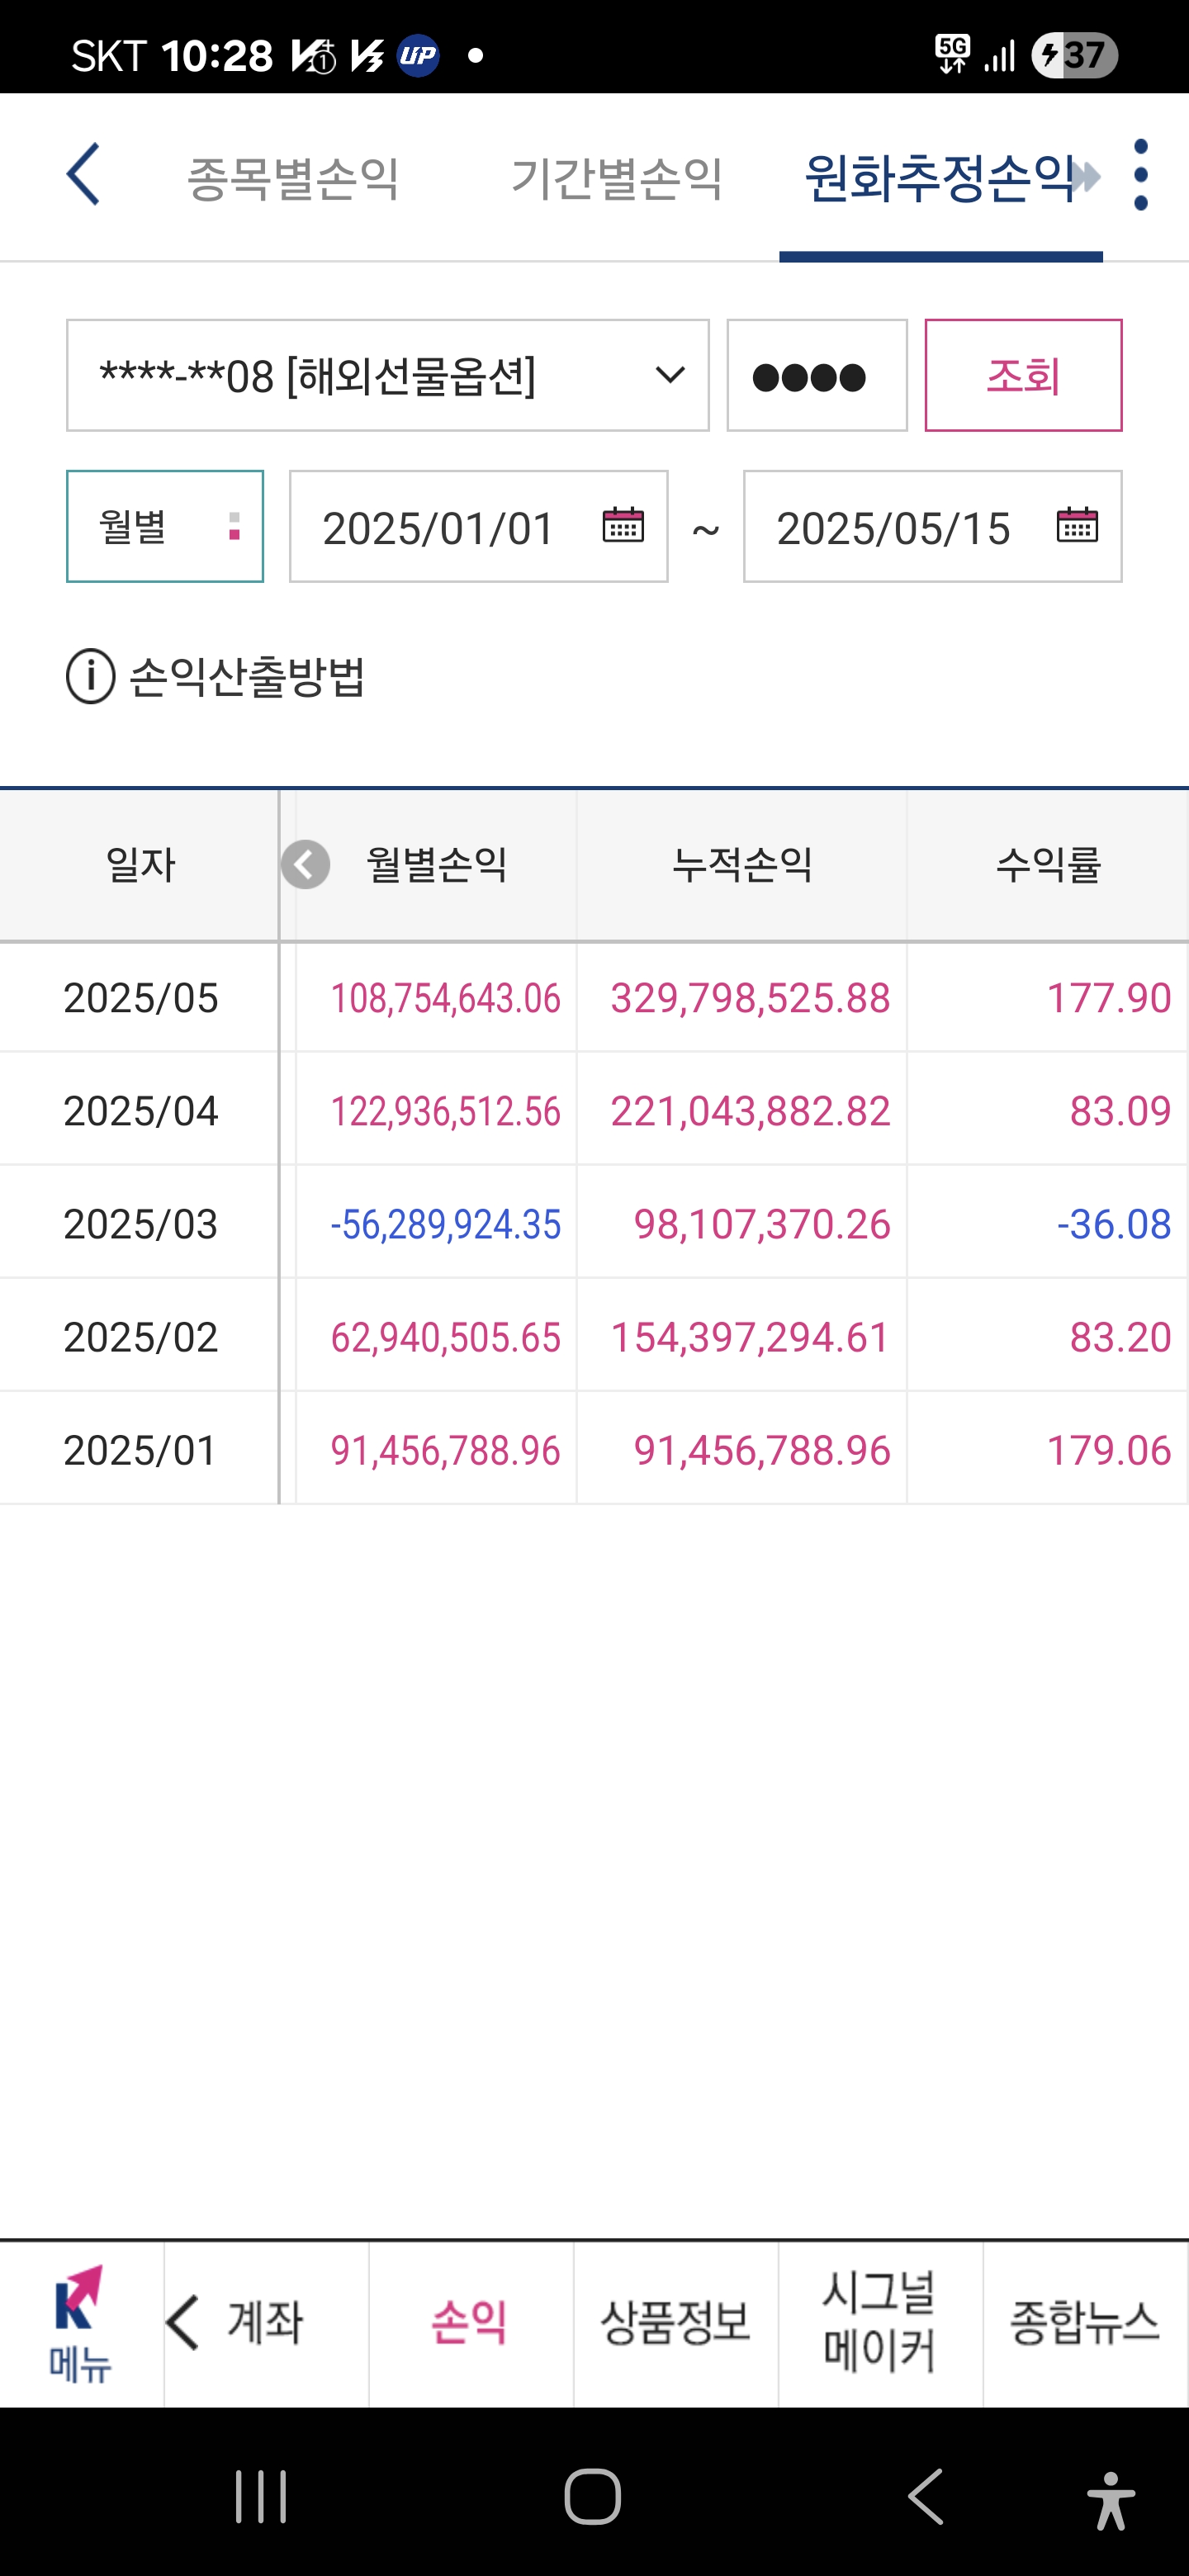Tap the Android back navigation button
This screenshot has height=2576, width=1189.
pyautogui.click(x=926, y=2496)
